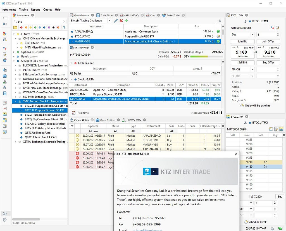Open the Trading menu
Viewport: 286px width, 231px height.
pos(23,9)
